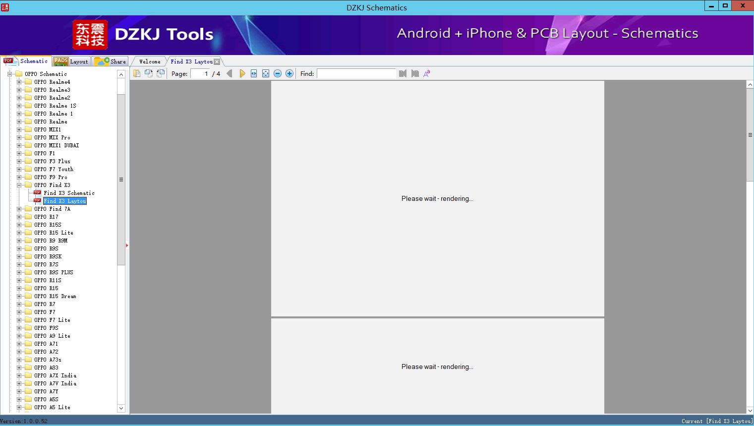Viewport: 754px width, 426px height.
Task: Click the tree panel scrollbar thumb
Action: 121,180
